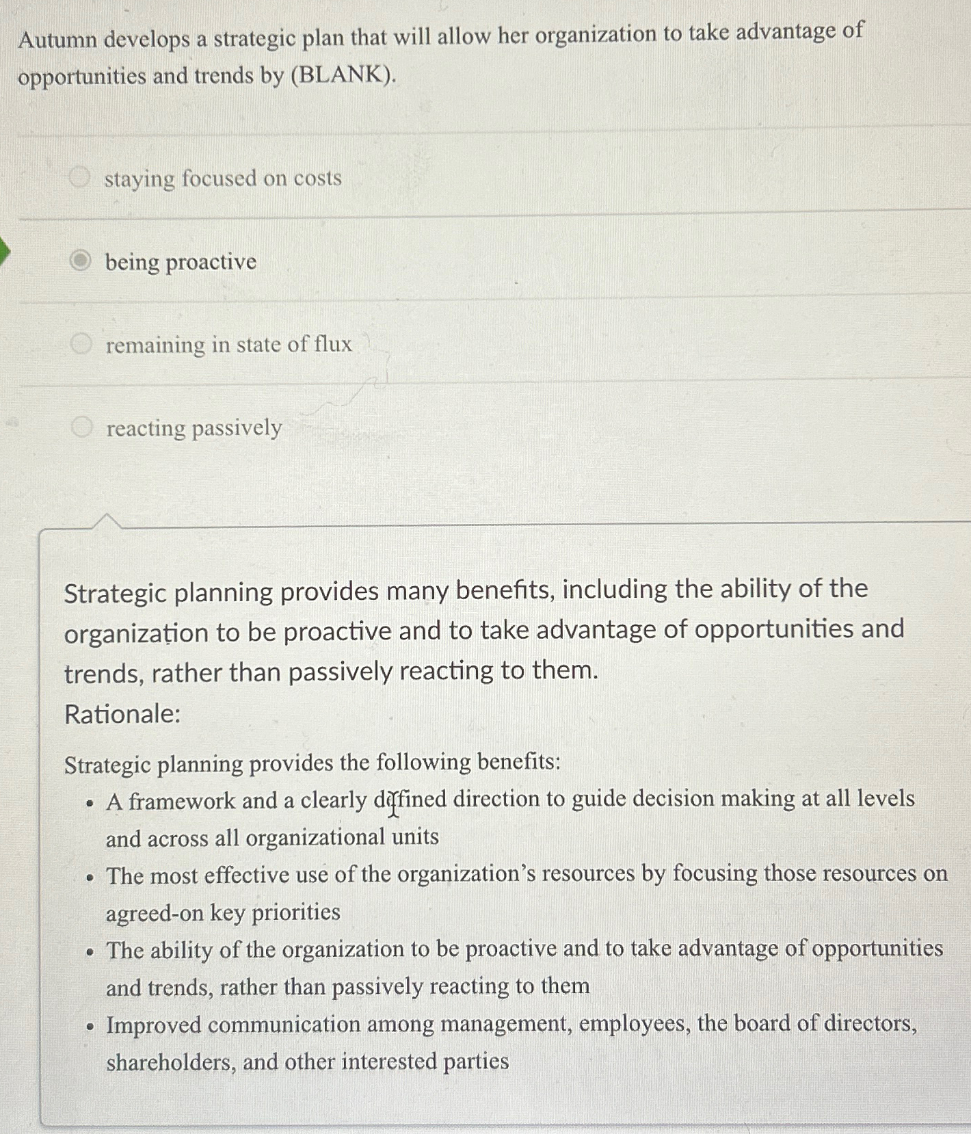
Task: Click the filled radio indicator beside 'being proactive'
Action: tap(82, 261)
